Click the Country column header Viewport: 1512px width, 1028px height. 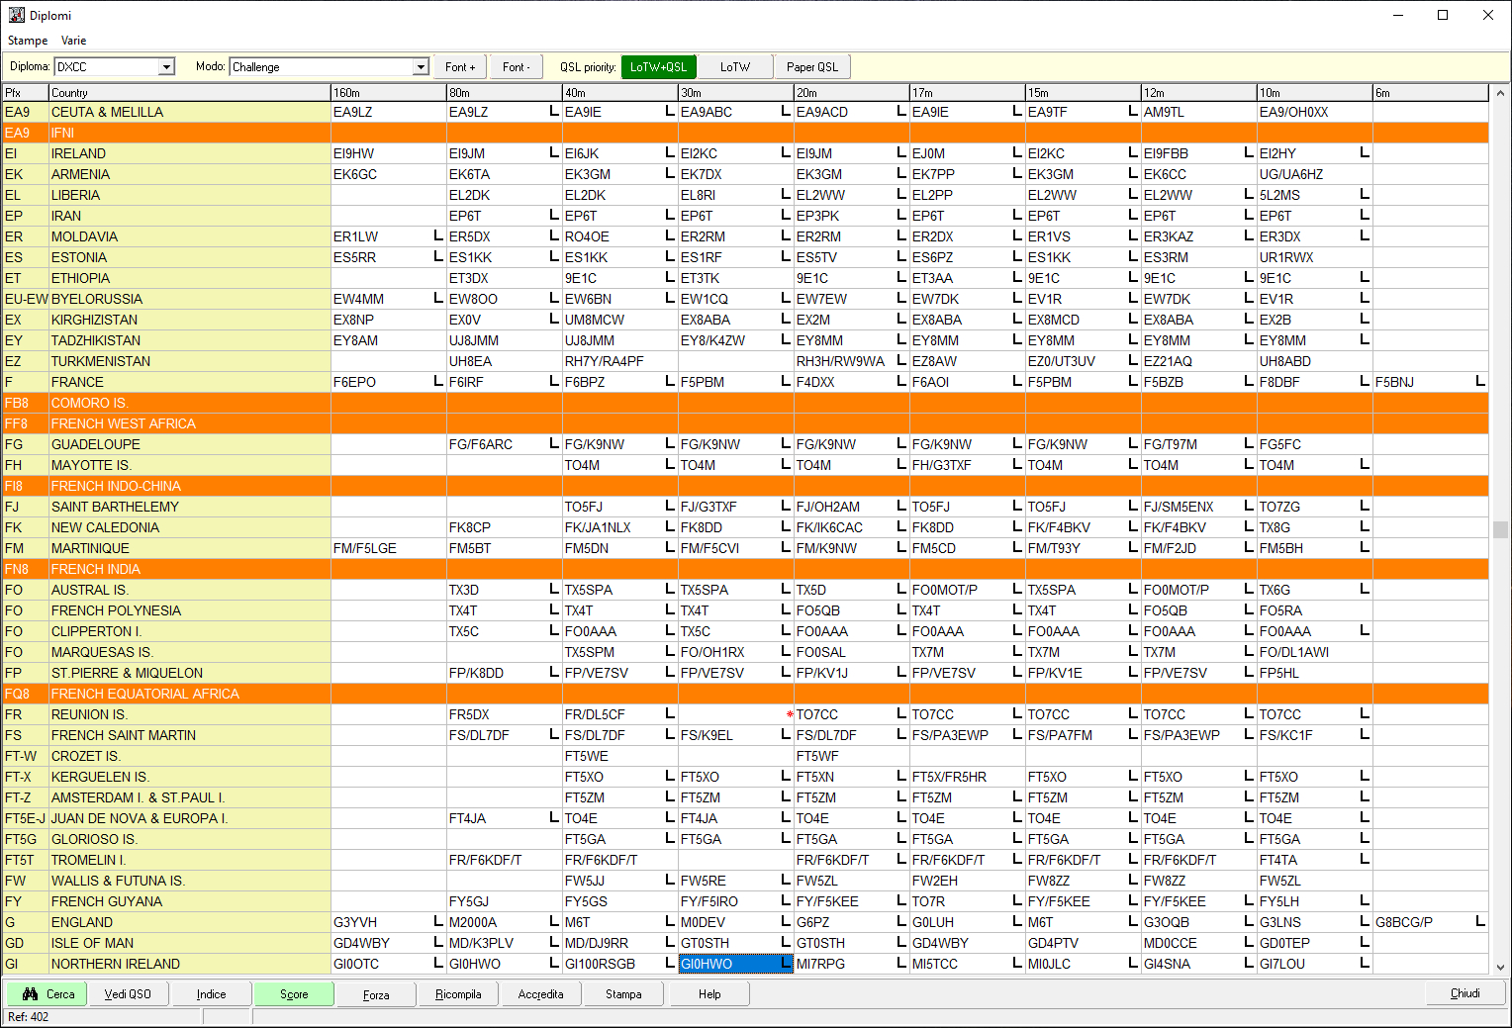pos(190,93)
